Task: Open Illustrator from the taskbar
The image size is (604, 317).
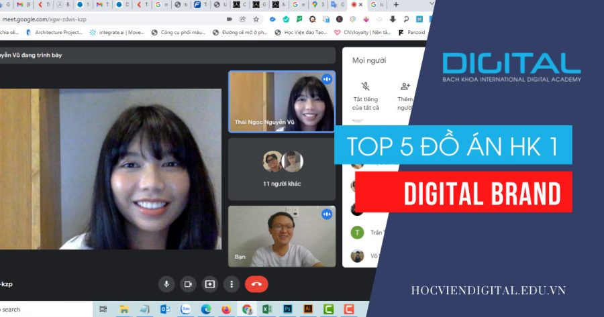Action: [x=308, y=310]
